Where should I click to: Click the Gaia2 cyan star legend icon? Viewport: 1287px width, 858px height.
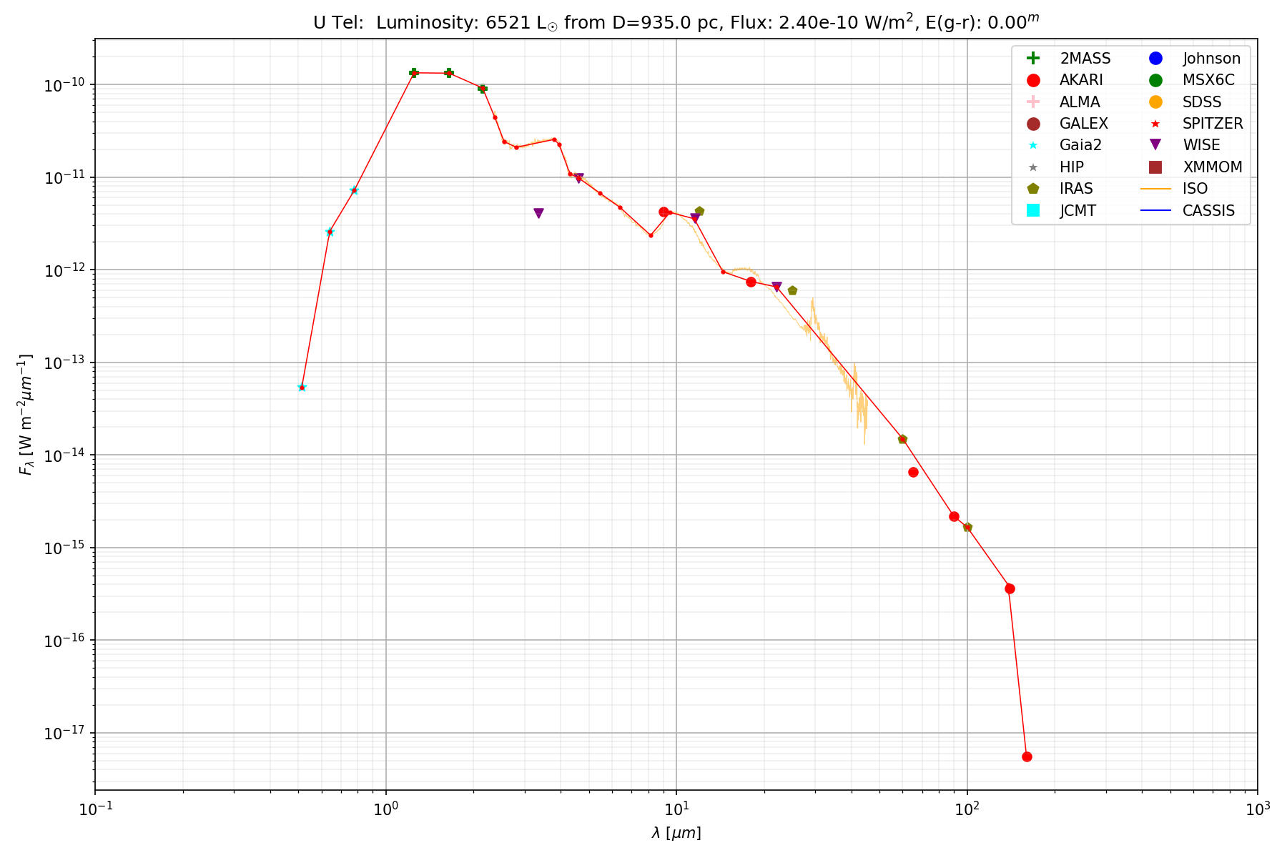(1032, 145)
